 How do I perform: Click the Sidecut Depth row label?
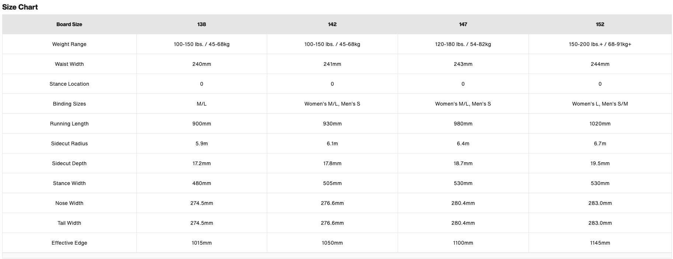69,163
